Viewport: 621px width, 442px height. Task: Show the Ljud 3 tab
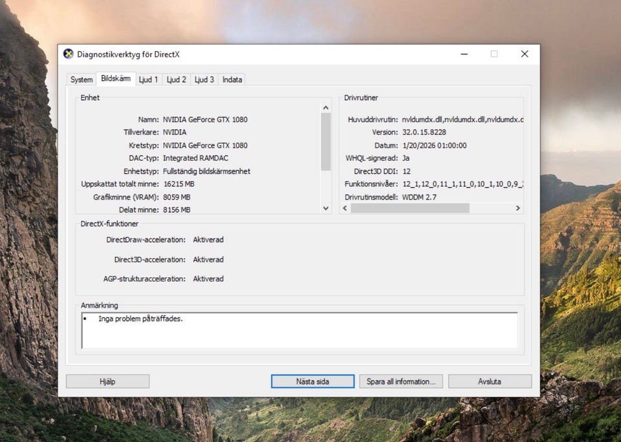pos(204,79)
